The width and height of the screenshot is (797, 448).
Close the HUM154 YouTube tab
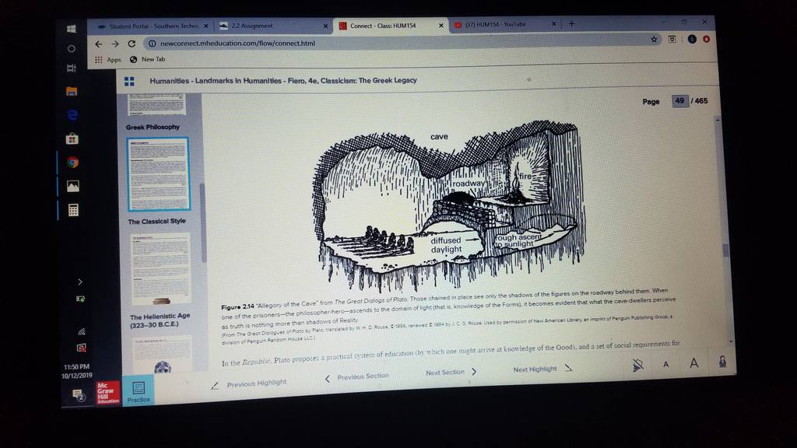[x=554, y=24]
